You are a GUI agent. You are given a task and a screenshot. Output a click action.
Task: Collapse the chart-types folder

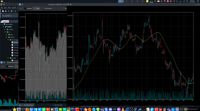click(8, 40)
